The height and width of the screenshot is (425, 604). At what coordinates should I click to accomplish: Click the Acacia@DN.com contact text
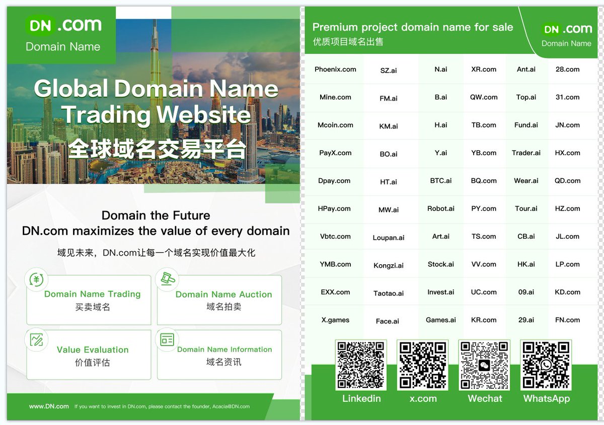pyautogui.click(x=231, y=406)
